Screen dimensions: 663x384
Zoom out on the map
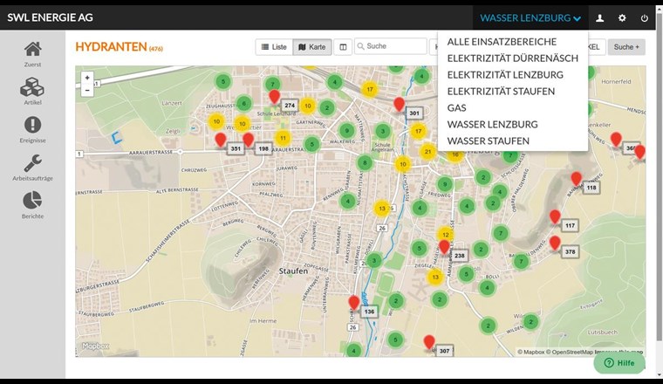click(86, 90)
